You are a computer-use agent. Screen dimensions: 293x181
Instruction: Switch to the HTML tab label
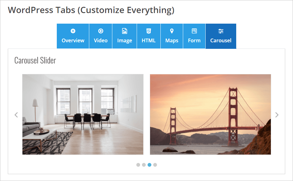point(149,40)
